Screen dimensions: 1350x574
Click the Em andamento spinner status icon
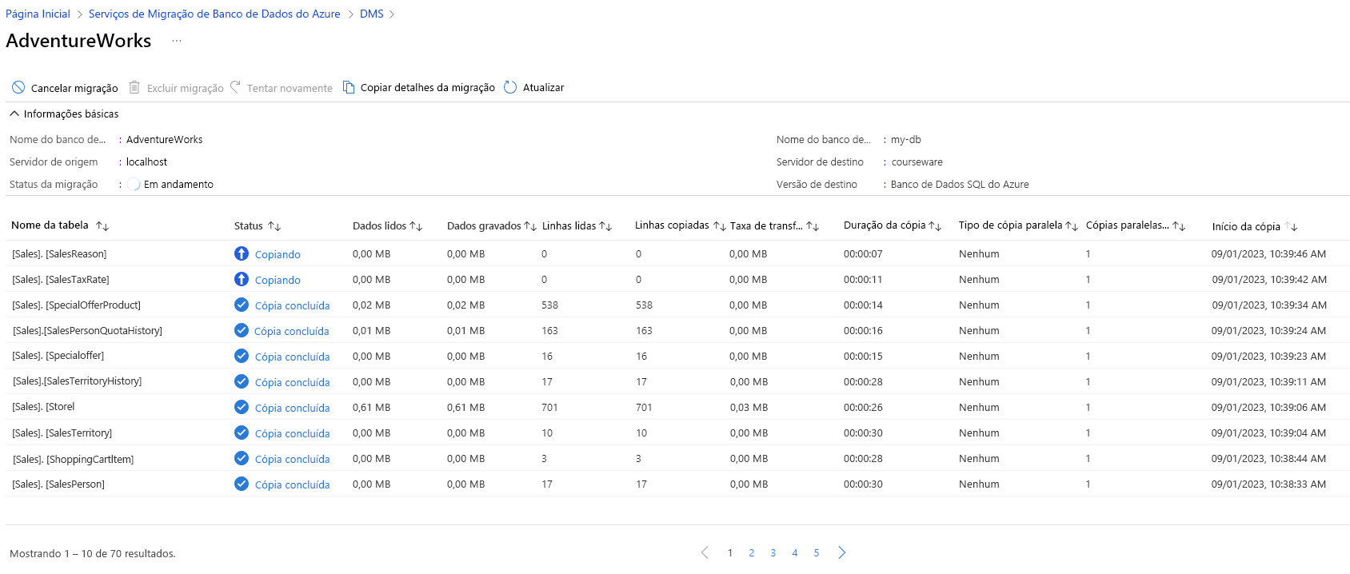(x=134, y=184)
